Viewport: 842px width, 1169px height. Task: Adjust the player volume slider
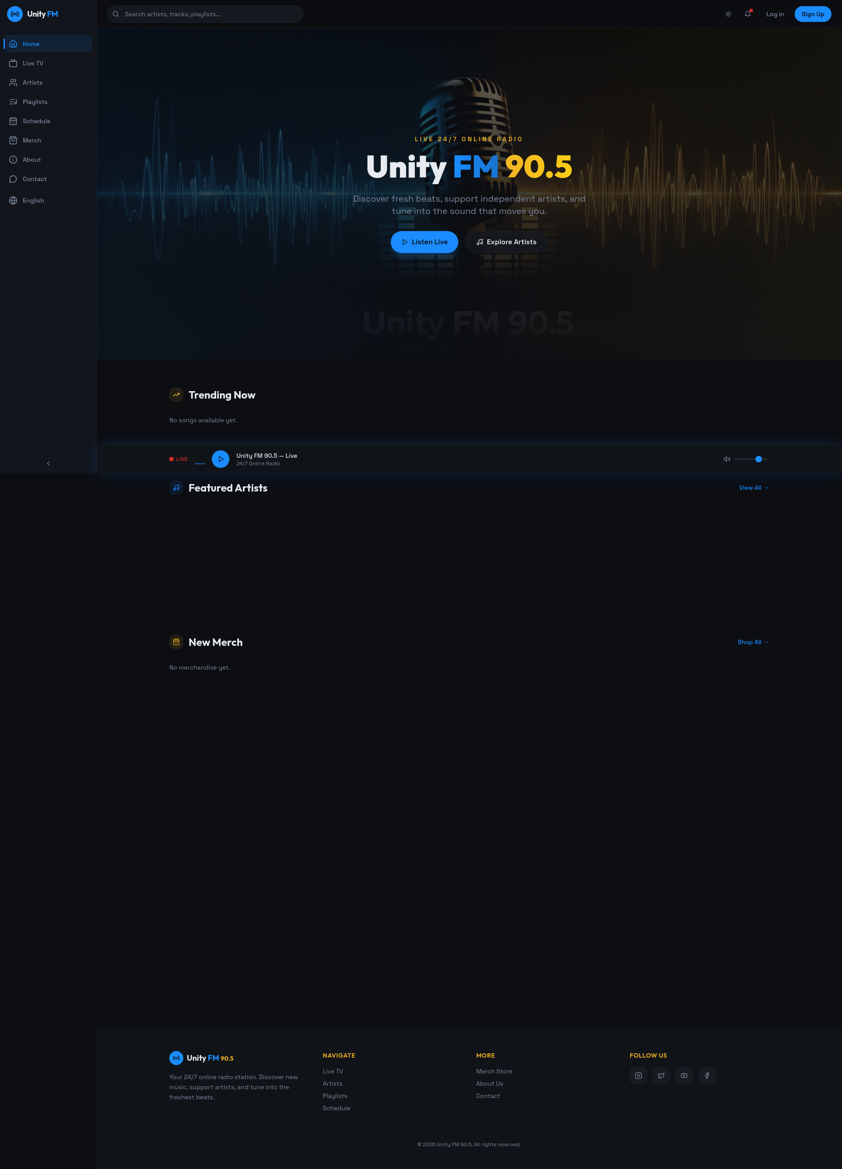click(x=752, y=459)
